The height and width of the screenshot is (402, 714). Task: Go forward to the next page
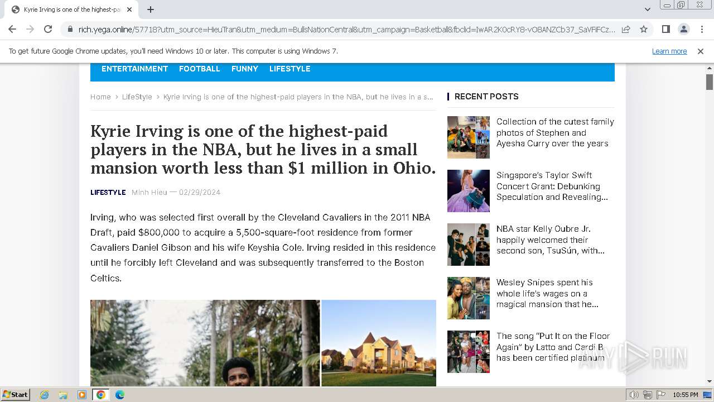click(30, 29)
